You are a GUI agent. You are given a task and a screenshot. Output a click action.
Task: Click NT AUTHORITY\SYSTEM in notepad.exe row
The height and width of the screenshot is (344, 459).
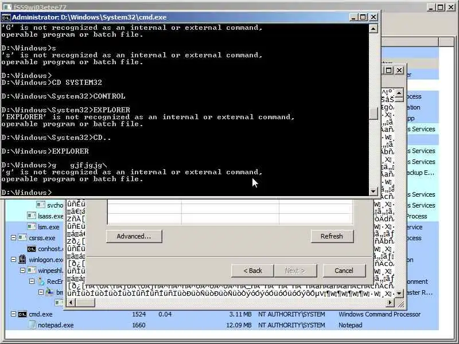(291, 325)
